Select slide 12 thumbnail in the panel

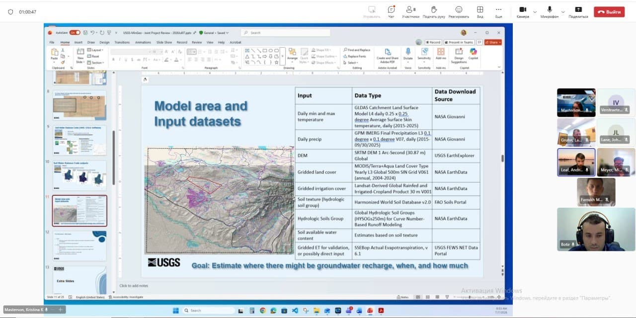pos(79,245)
